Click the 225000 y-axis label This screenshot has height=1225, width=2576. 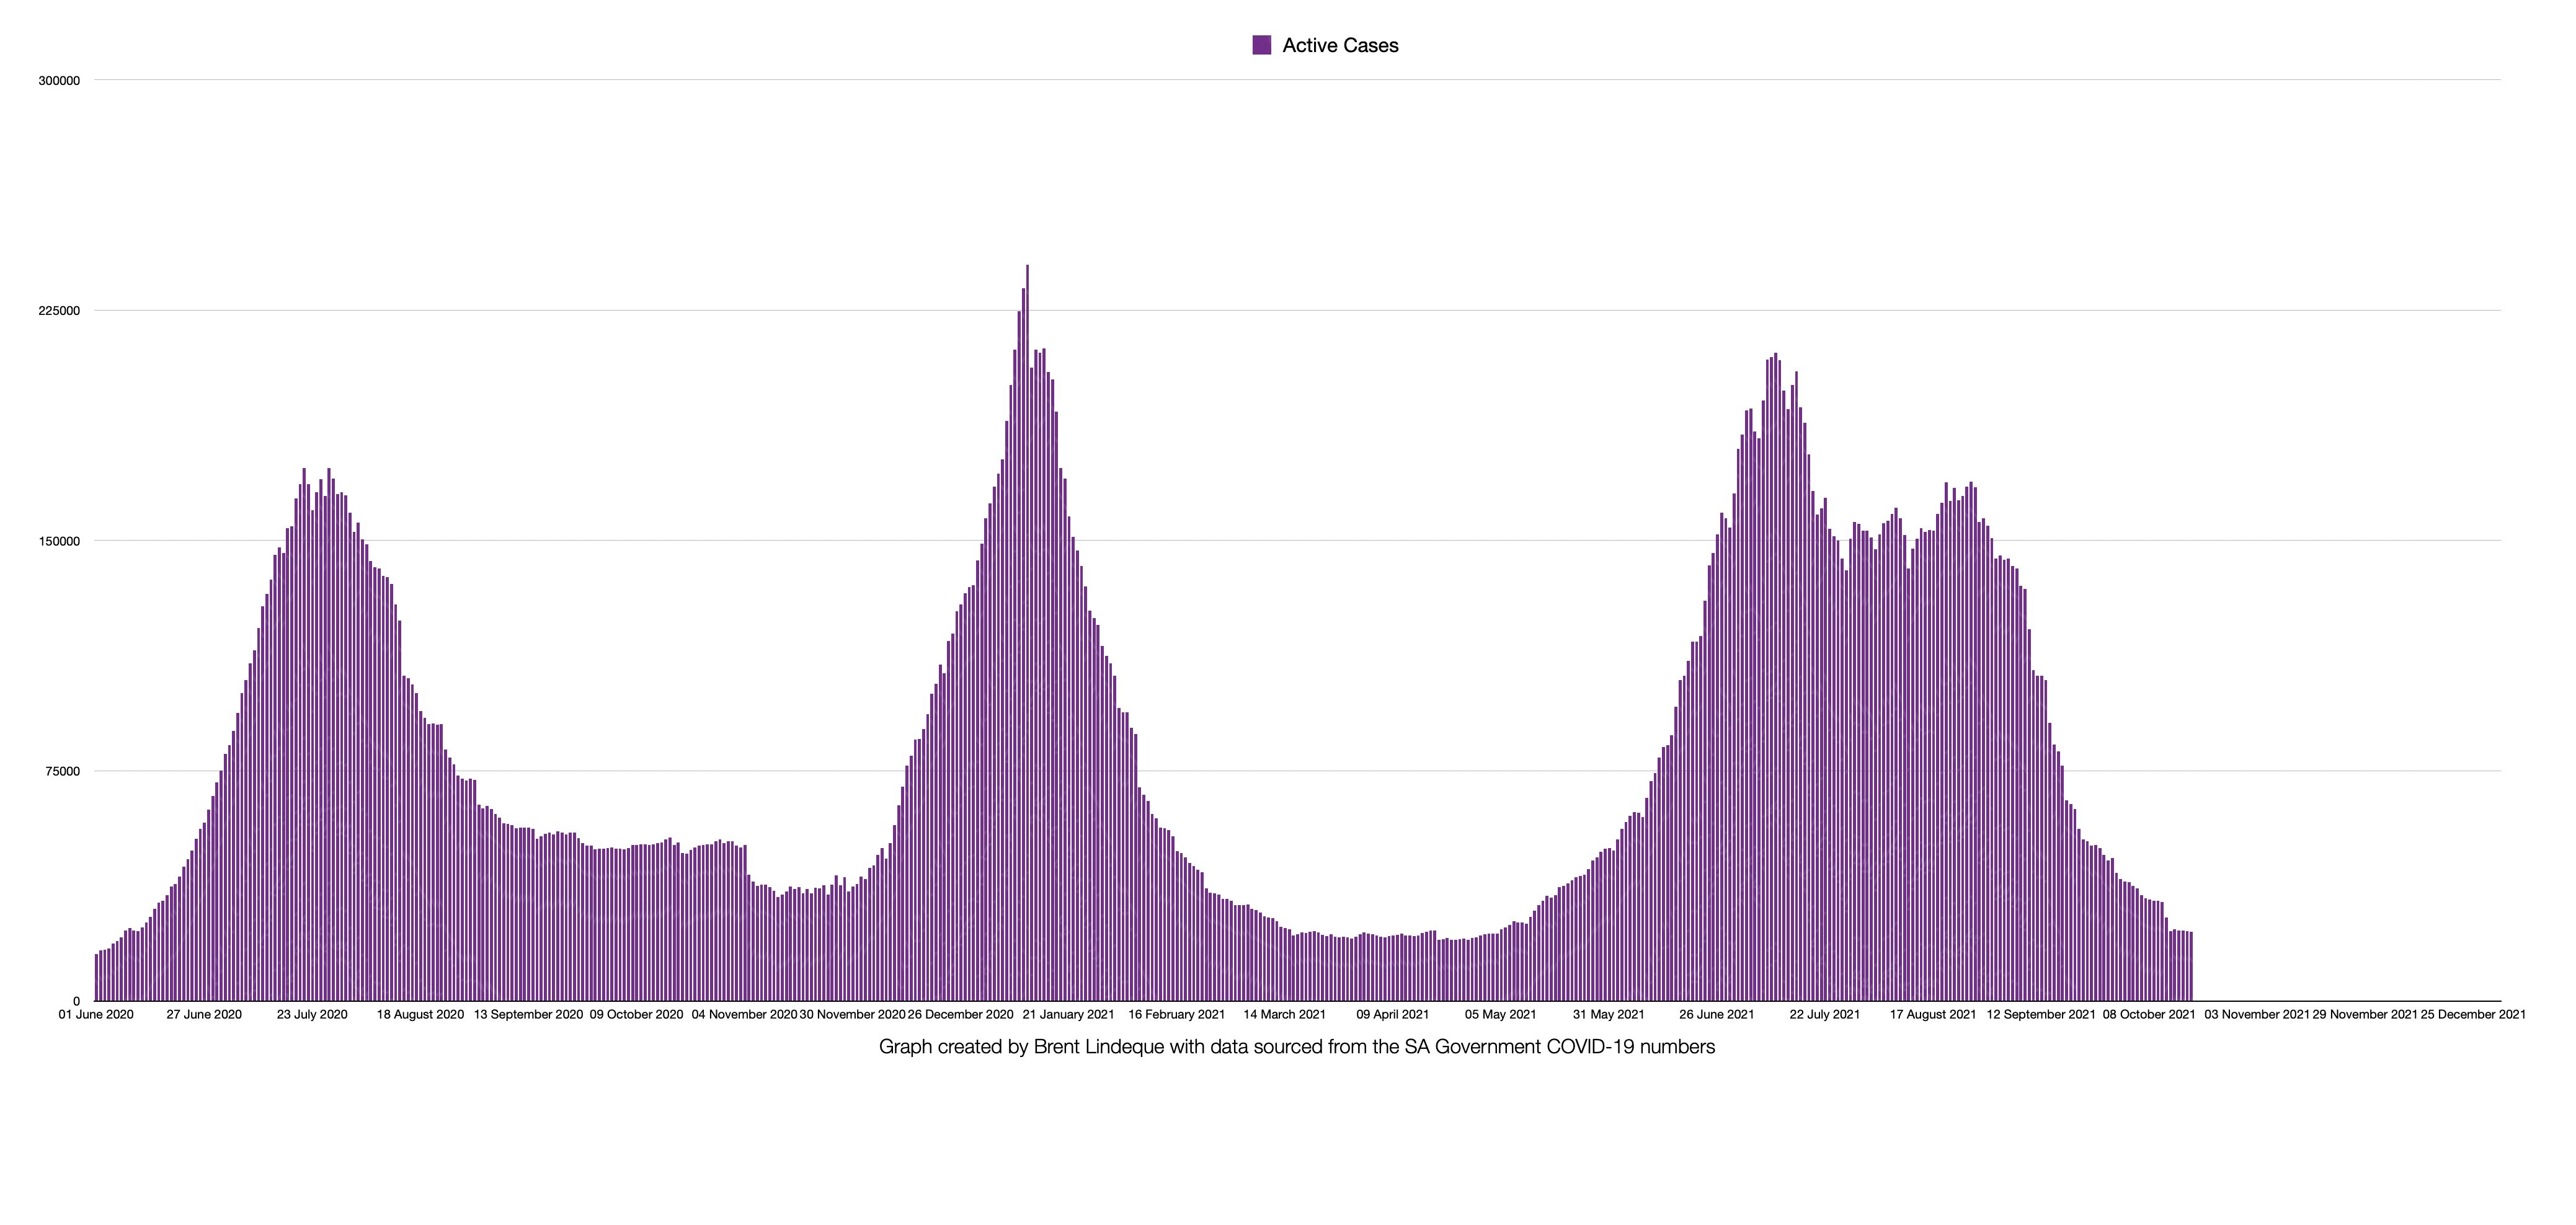pos(59,311)
